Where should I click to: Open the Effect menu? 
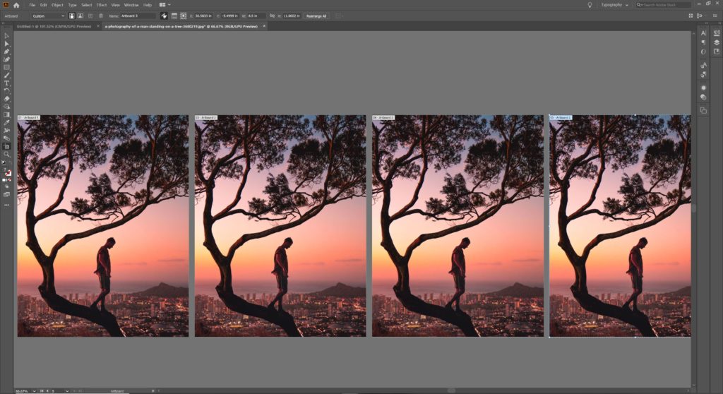pos(102,5)
